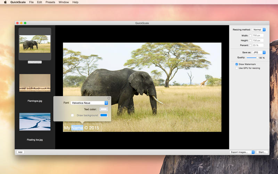Toggle Use GPU for resizing
This screenshot has height=174, width=278.
click(237, 68)
